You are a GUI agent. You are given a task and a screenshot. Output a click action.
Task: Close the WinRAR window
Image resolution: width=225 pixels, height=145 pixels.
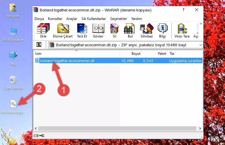[x=197, y=10]
